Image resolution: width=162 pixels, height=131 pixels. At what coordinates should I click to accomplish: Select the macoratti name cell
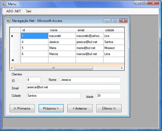[x=62, y=36]
